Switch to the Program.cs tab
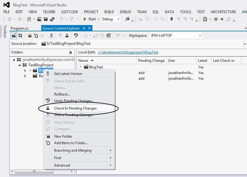The height and width of the screenshot is (177, 247). click(19, 28)
